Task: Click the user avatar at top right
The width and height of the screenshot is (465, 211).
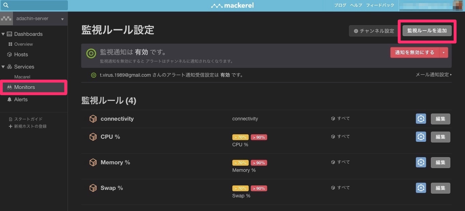Action: click(x=457, y=5)
